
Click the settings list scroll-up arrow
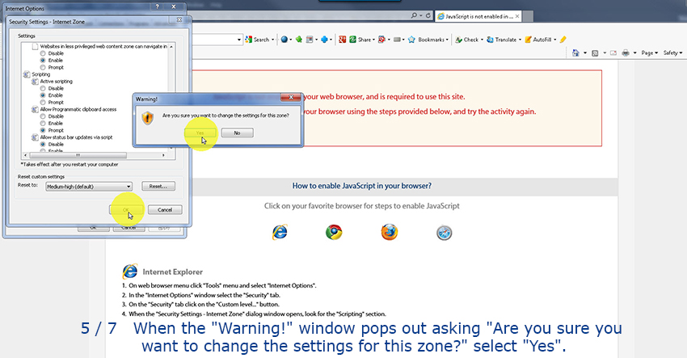click(x=171, y=46)
